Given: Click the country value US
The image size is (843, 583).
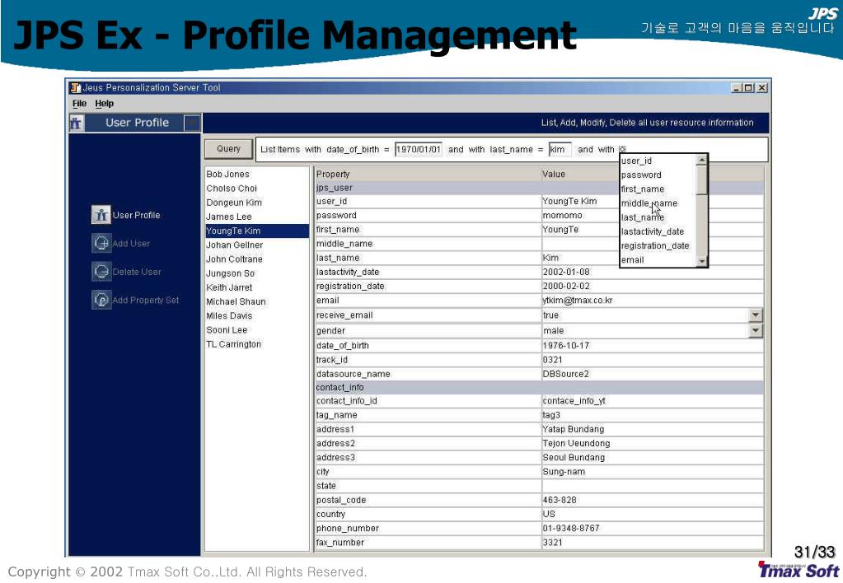Looking at the screenshot, I should pos(548,514).
